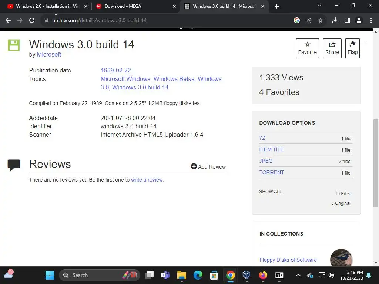Open Chrome downloads icon
379x284 pixels.
[335, 21]
